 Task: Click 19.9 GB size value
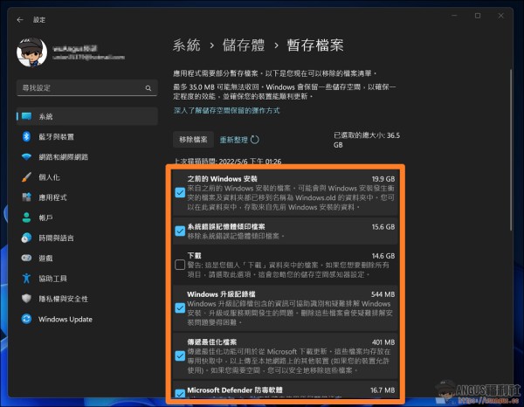point(383,179)
